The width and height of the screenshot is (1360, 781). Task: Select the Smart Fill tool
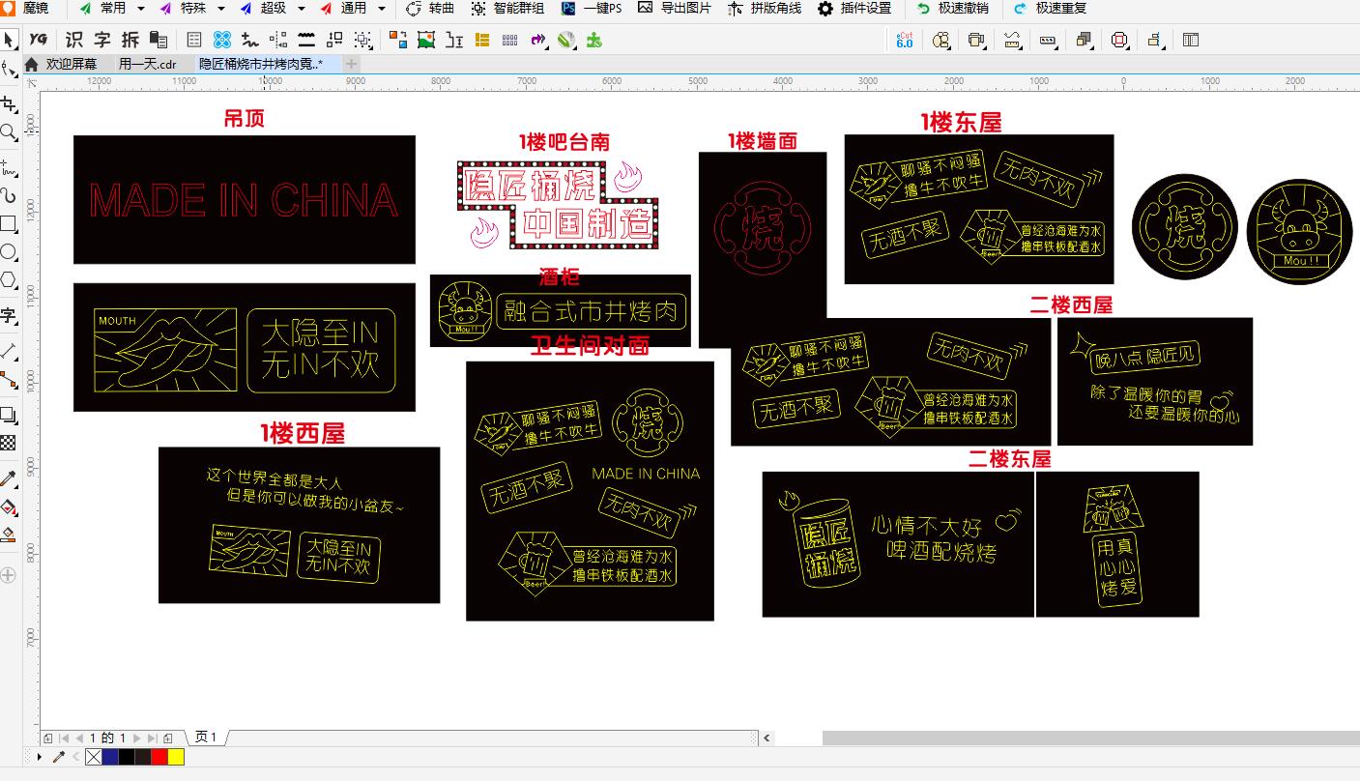point(9,534)
